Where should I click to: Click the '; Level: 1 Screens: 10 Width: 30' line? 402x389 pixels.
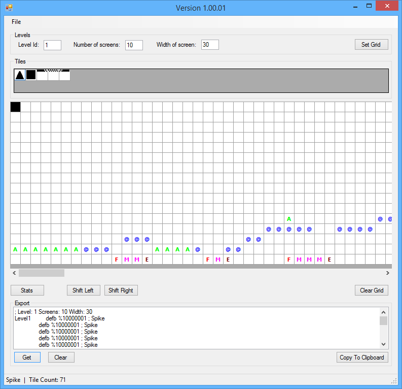(53, 312)
